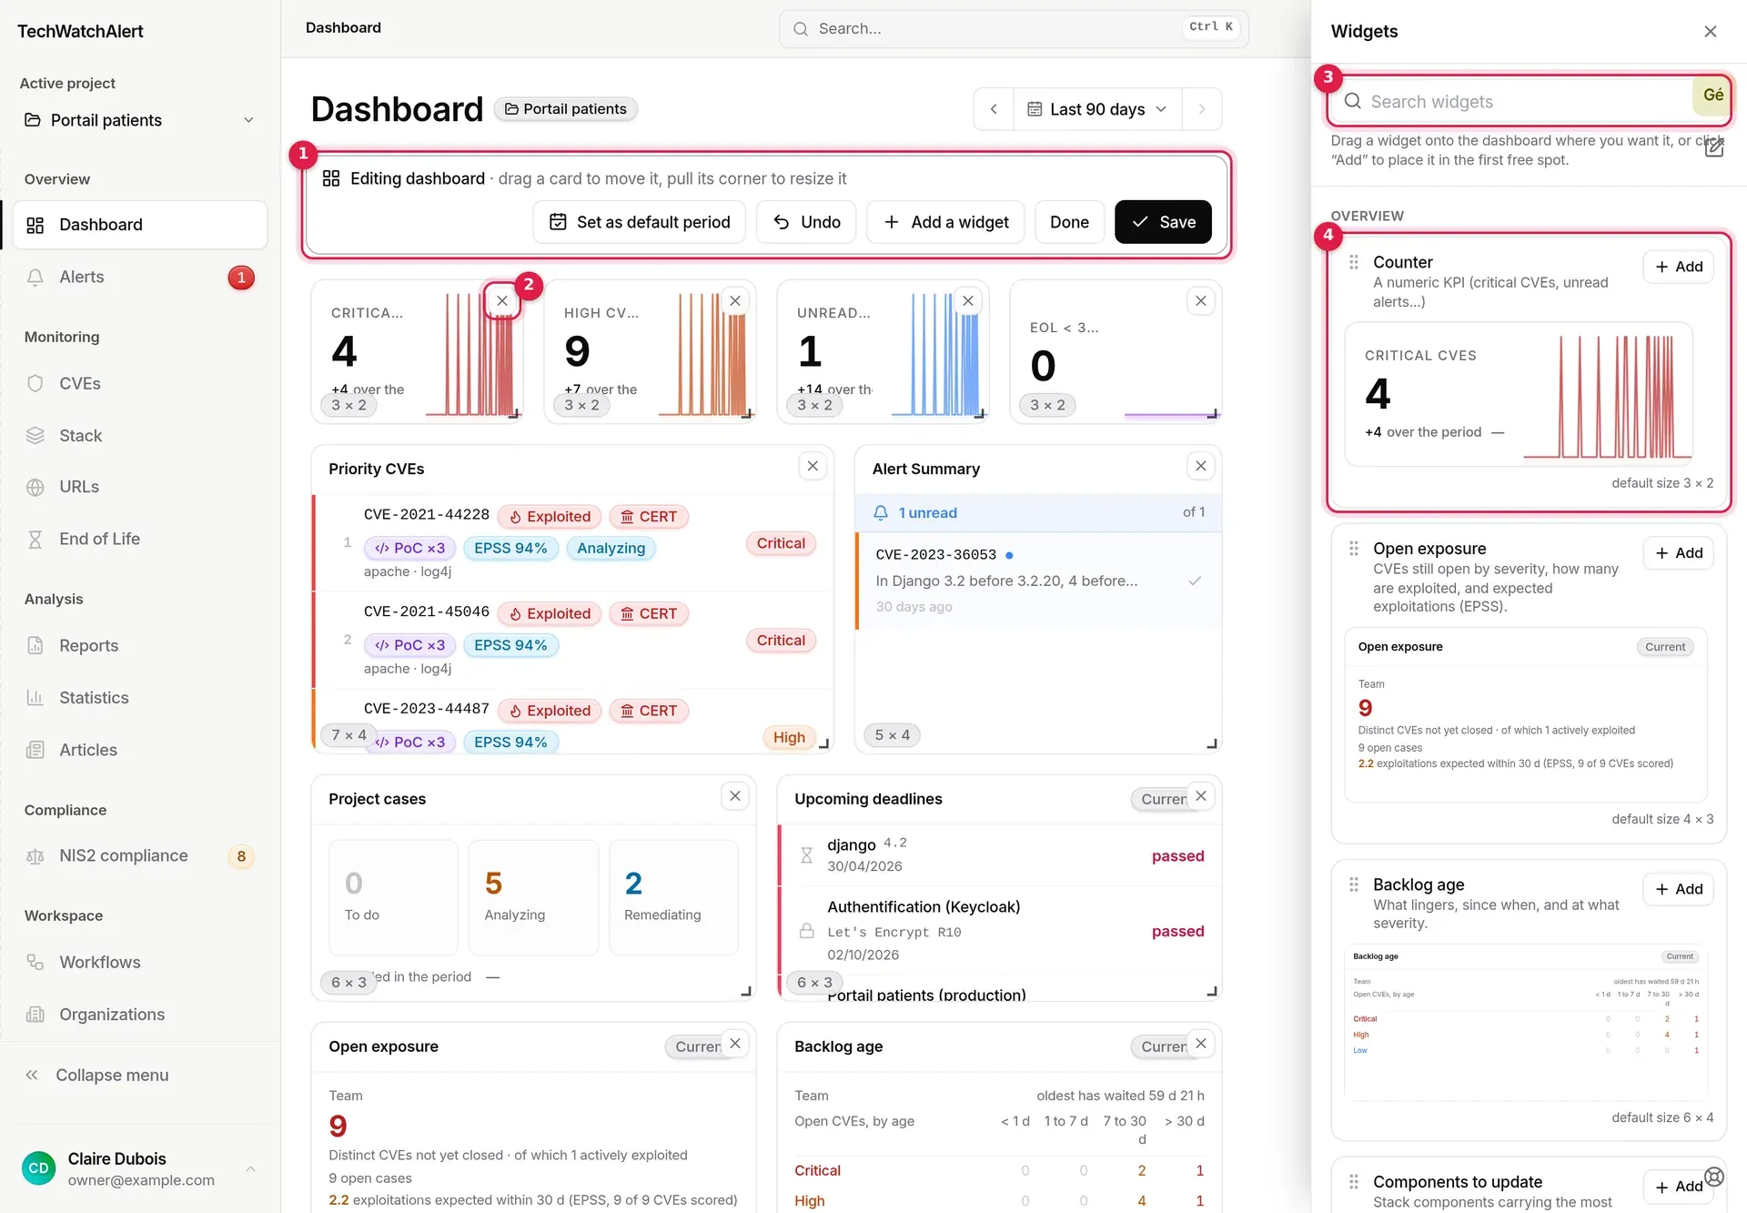The image size is (1747, 1213).
Task: Click the Backlog age preview thumbnail
Action: click(x=1526, y=1023)
